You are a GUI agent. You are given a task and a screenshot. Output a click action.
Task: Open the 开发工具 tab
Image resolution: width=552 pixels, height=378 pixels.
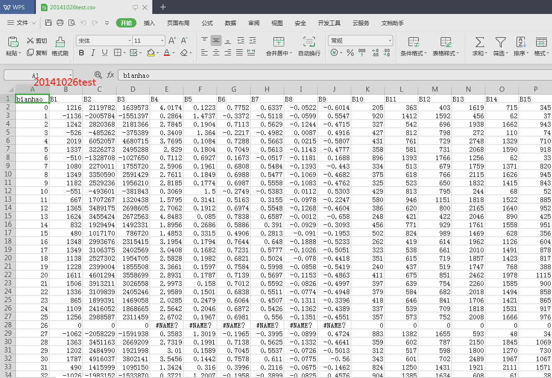329,23
